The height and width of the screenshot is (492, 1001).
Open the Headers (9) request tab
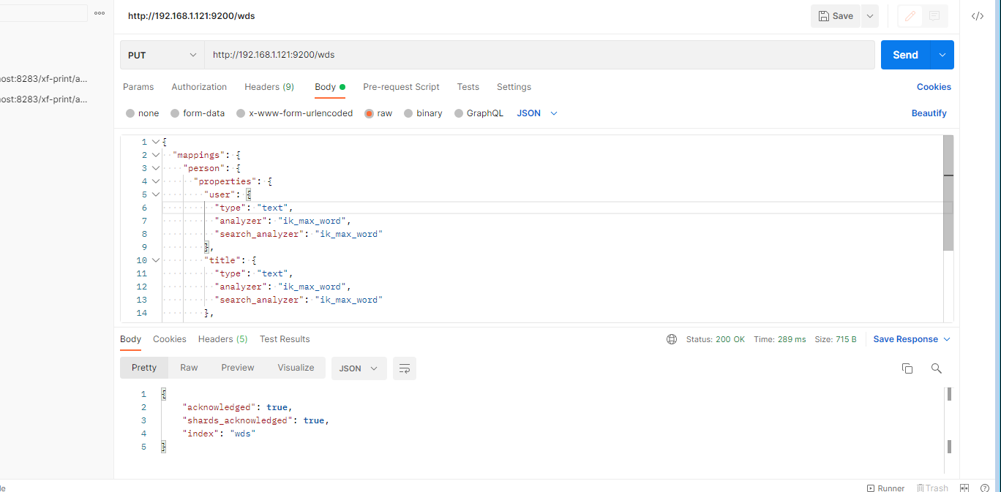tap(269, 87)
